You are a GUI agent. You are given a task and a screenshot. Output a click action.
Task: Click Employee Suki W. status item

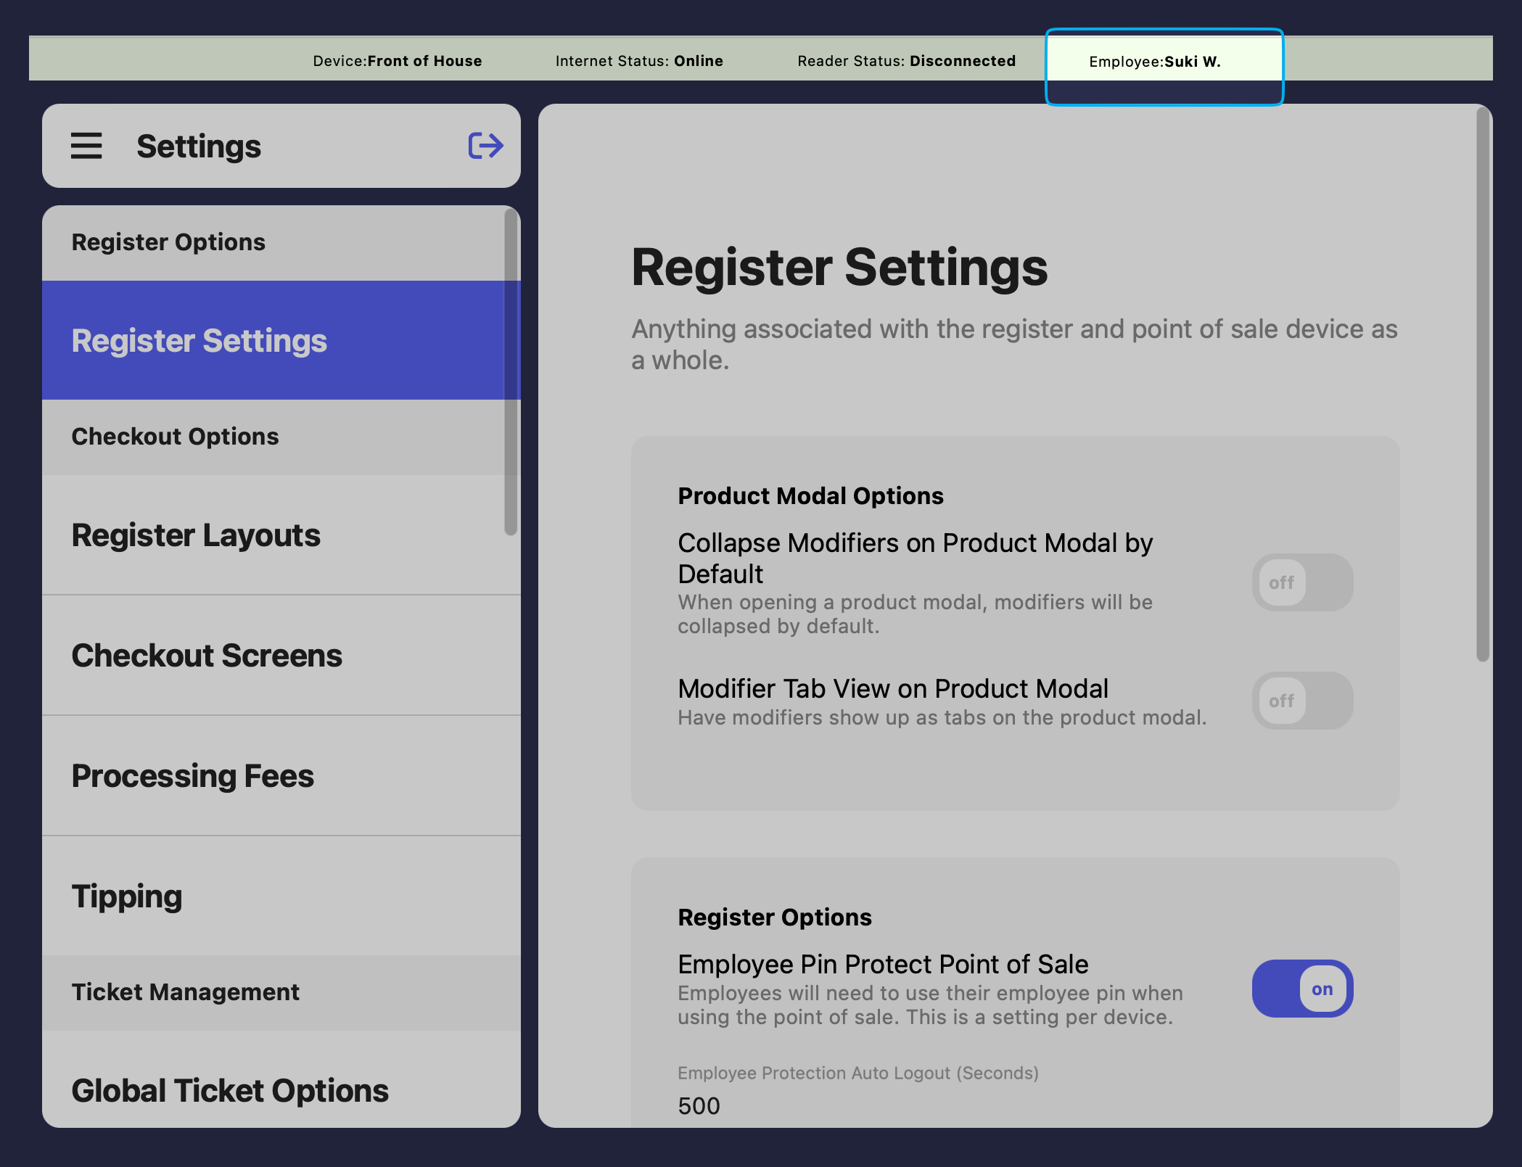(1155, 62)
